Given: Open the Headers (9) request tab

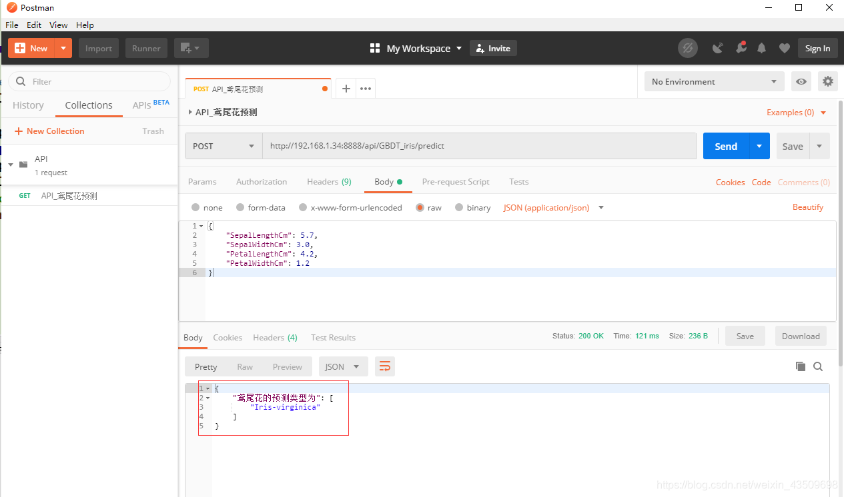Looking at the screenshot, I should [x=329, y=182].
